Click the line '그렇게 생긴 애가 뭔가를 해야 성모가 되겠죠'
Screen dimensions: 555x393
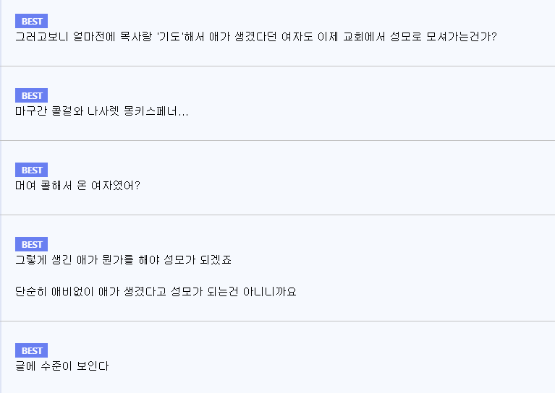click(x=123, y=260)
